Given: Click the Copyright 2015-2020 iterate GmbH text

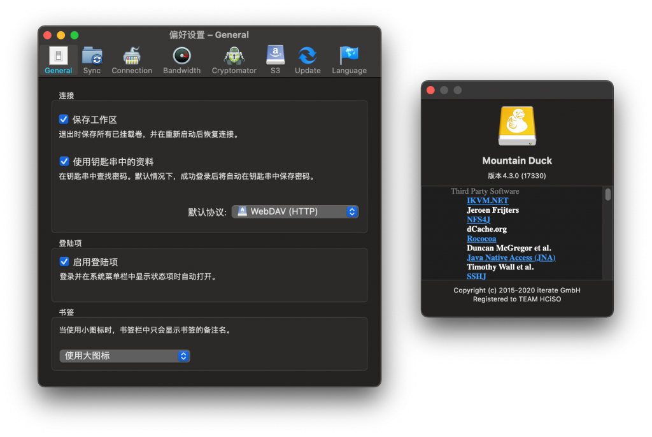Looking at the screenshot, I should pos(517,290).
